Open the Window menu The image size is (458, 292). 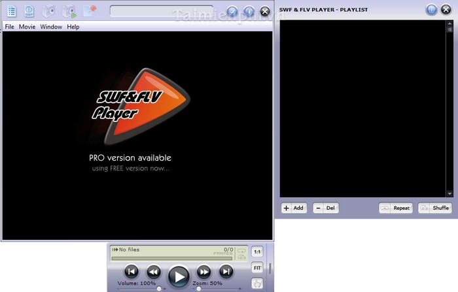pos(51,27)
